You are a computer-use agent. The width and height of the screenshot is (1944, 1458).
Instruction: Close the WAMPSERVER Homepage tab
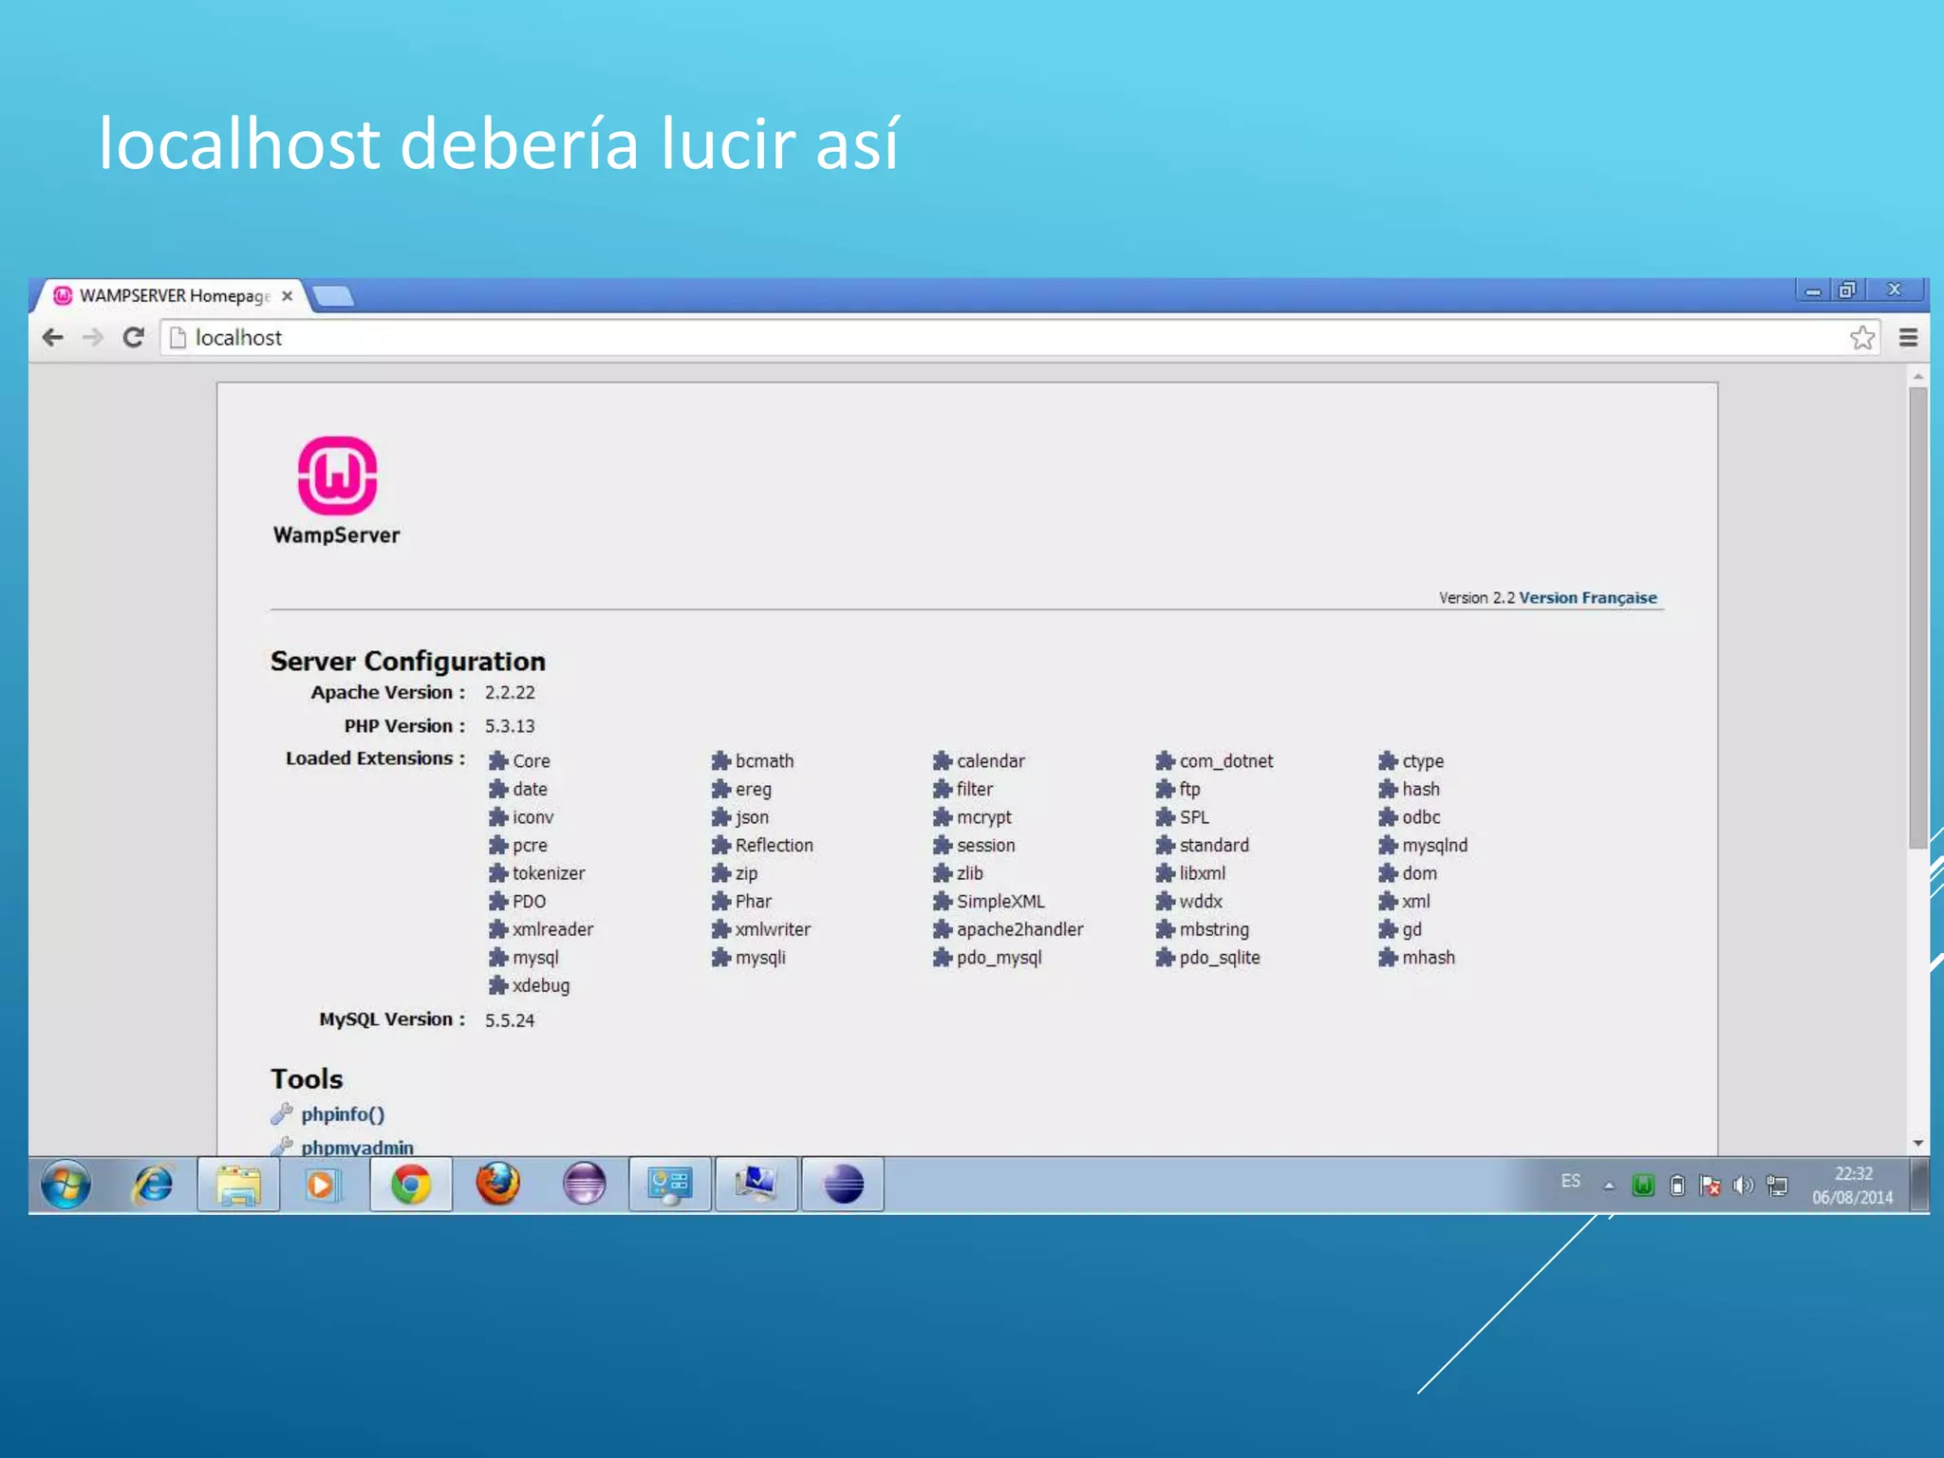coord(287,296)
